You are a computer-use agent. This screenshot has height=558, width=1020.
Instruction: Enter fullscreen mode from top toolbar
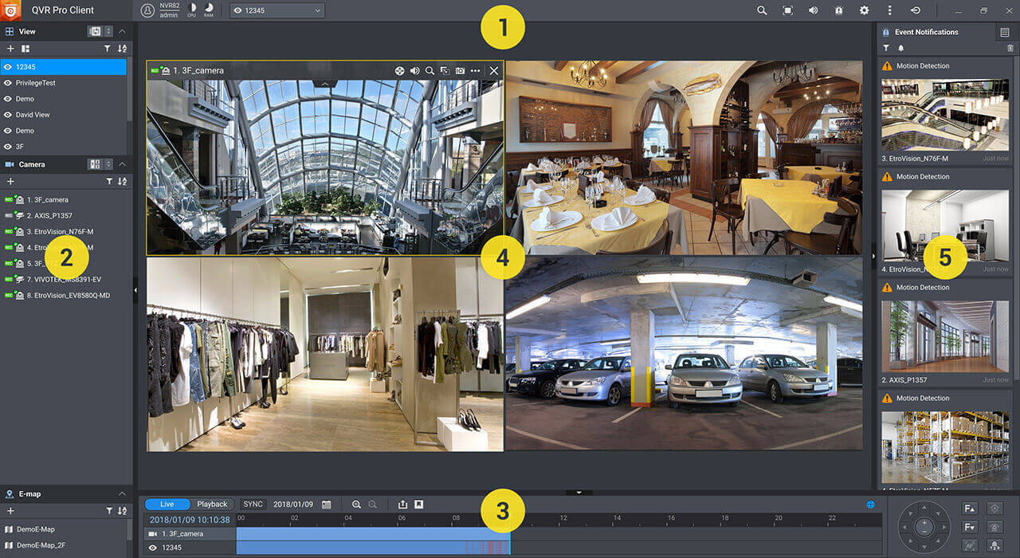pyautogui.click(x=787, y=10)
